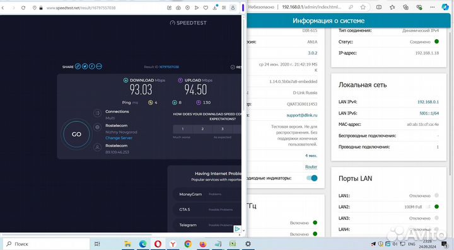The image size is (454, 250).
Task: Open LAN IPv6 fd01::1/64 link
Action: click(429, 113)
